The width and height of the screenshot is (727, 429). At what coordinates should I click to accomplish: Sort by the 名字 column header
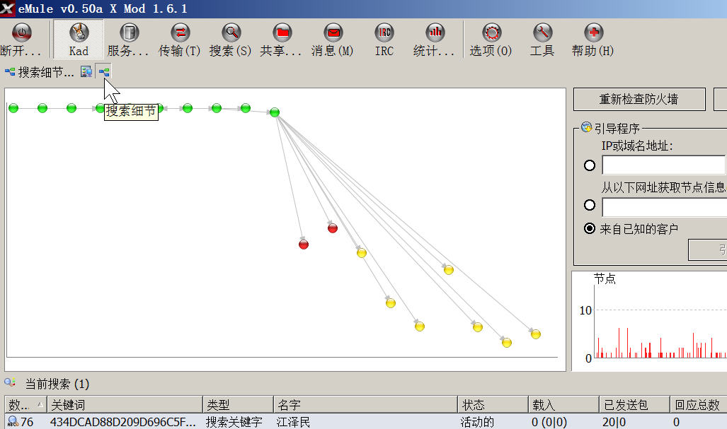pyautogui.click(x=366, y=405)
